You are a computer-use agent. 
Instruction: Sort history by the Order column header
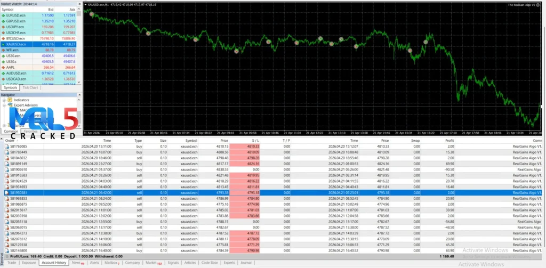[x=23, y=141]
